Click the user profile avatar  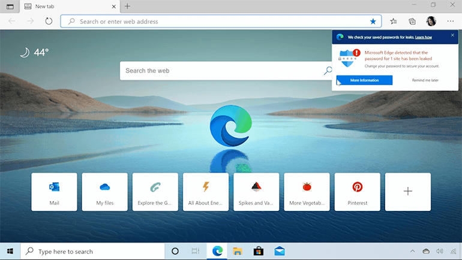[x=431, y=22]
